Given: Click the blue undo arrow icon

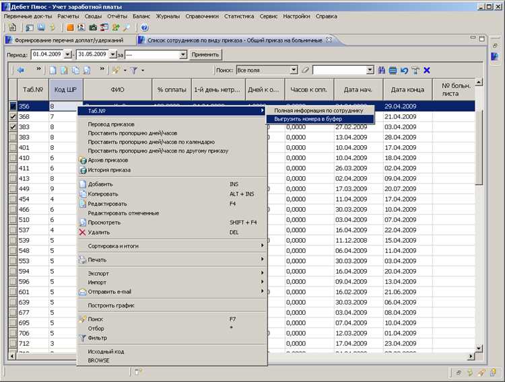Looking at the screenshot, I should pos(404,70).
